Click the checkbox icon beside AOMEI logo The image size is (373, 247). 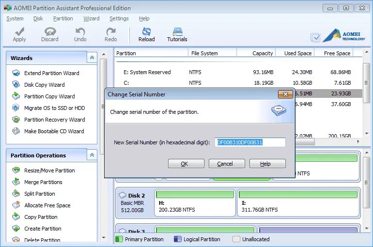tap(315, 38)
